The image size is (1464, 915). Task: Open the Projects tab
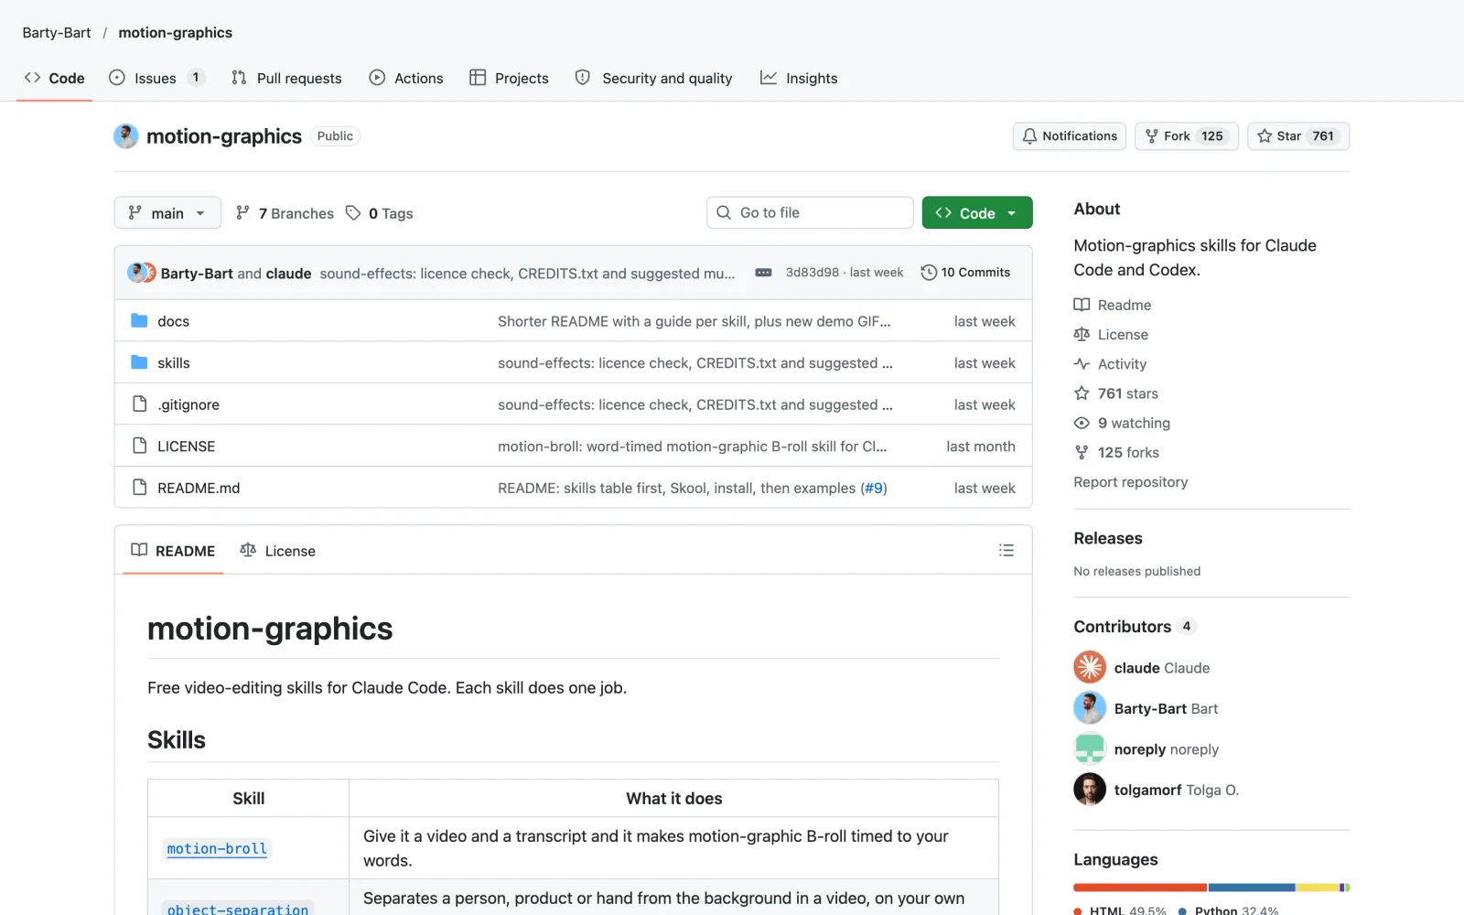click(509, 78)
